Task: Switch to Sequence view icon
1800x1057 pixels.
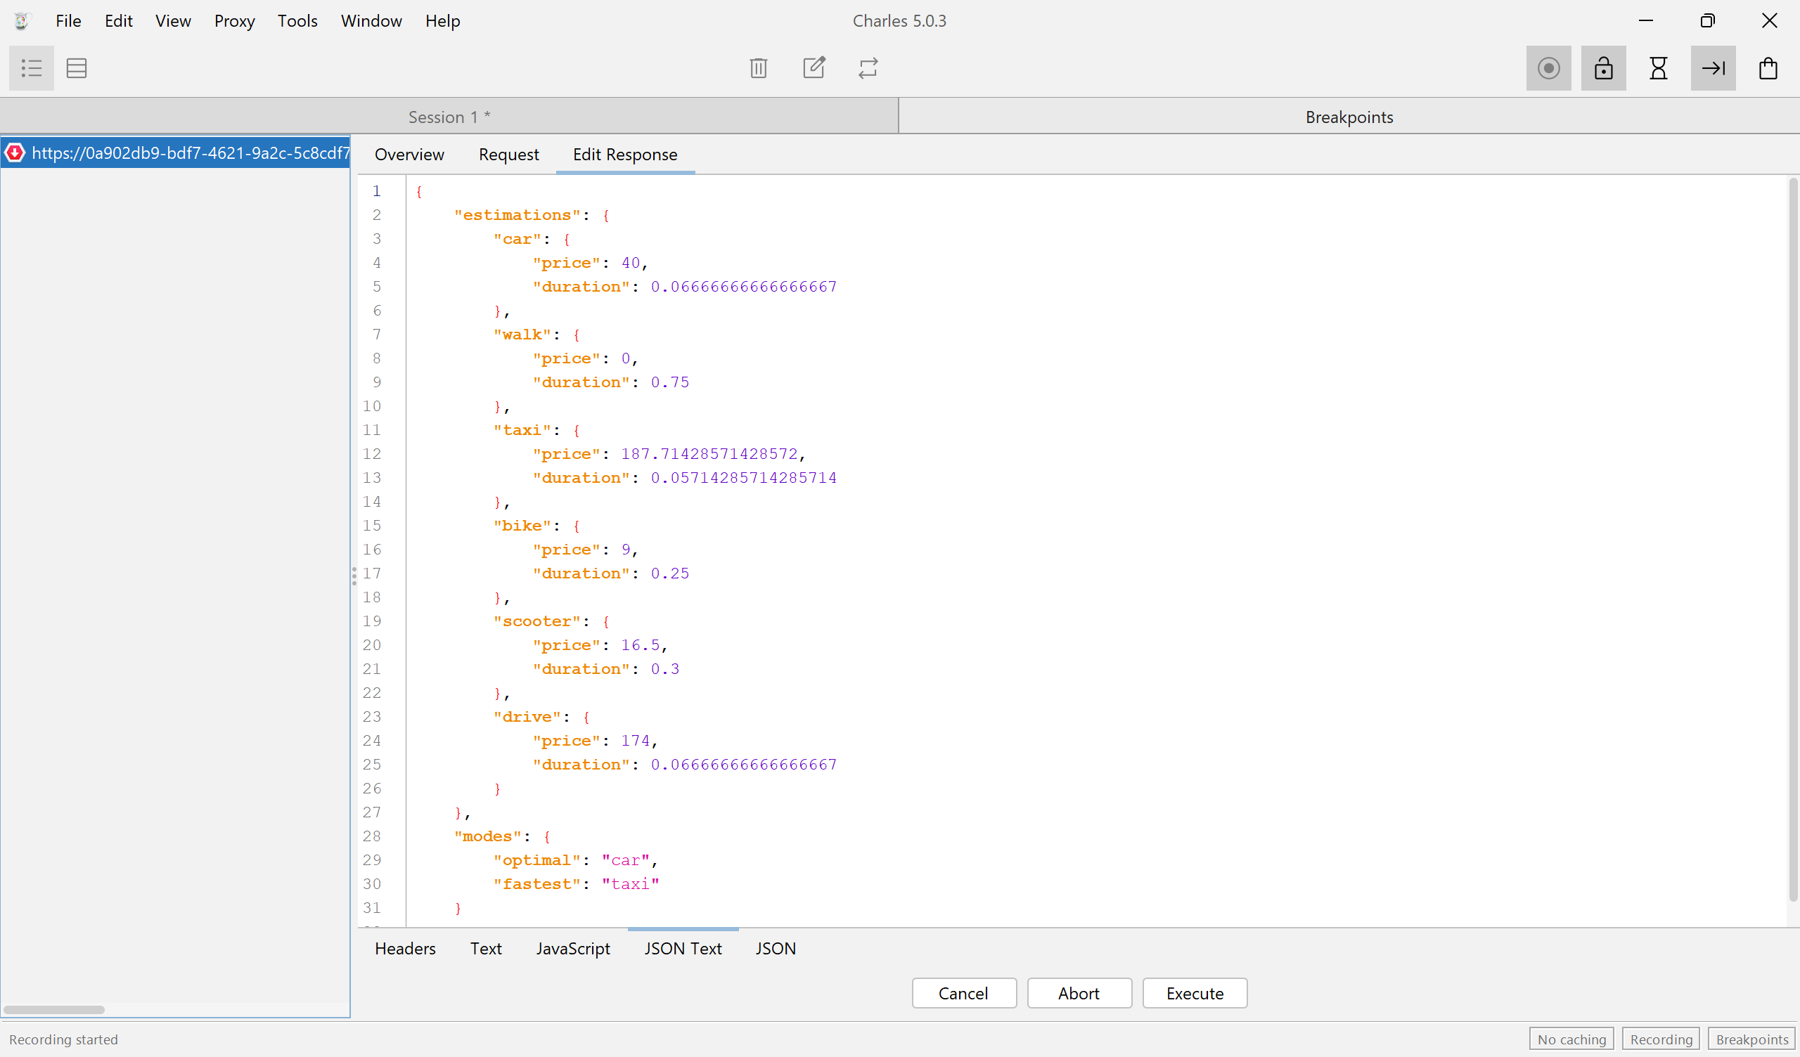Action: (x=77, y=69)
